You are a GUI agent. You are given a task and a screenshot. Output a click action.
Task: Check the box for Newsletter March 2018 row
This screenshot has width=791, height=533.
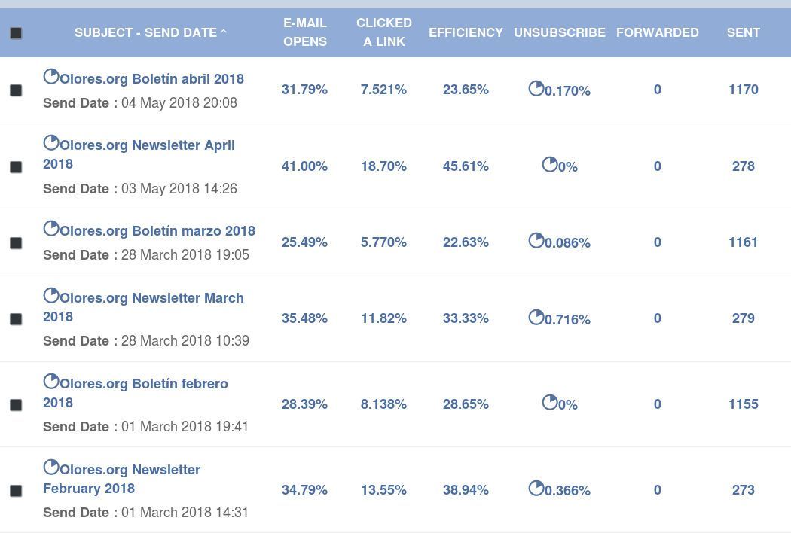coord(16,319)
